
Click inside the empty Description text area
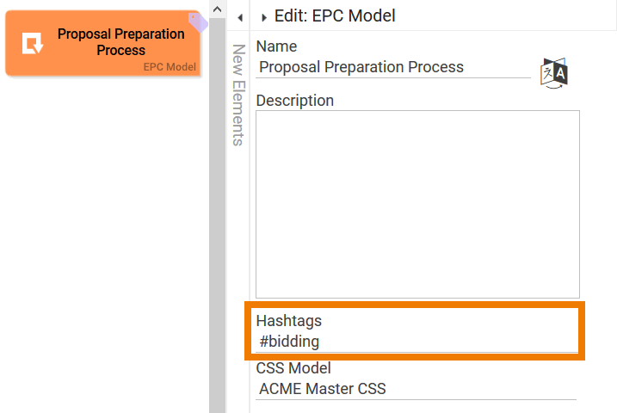point(417,204)
